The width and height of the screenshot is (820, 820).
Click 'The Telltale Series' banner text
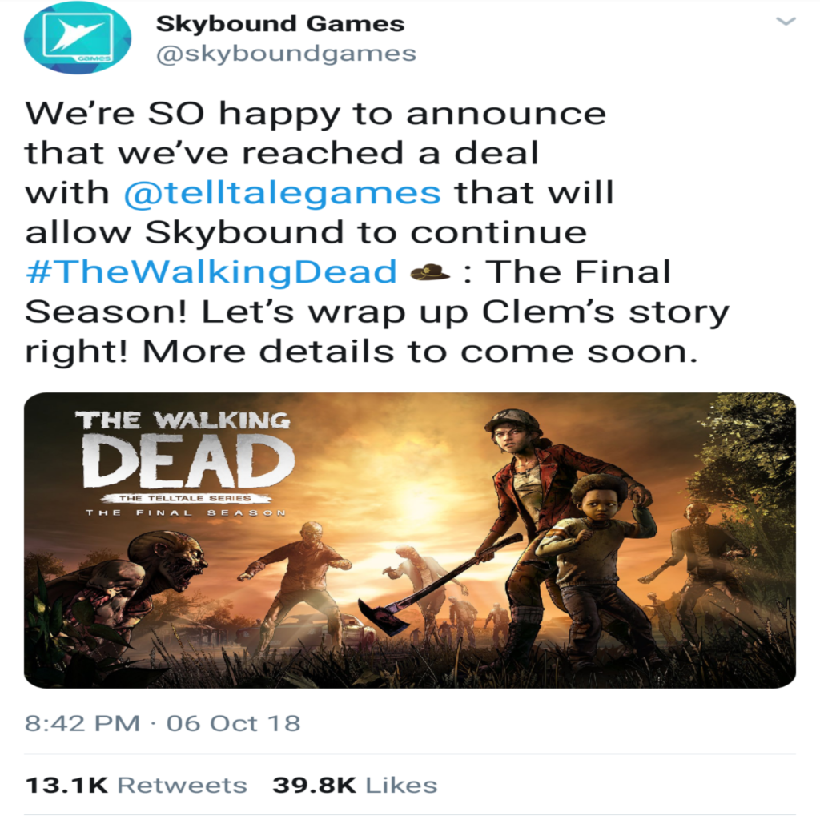point(185,498)
